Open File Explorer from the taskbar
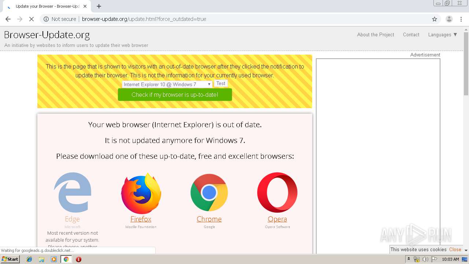The width and height of the screenshot is (469, 264). point(41,259)
